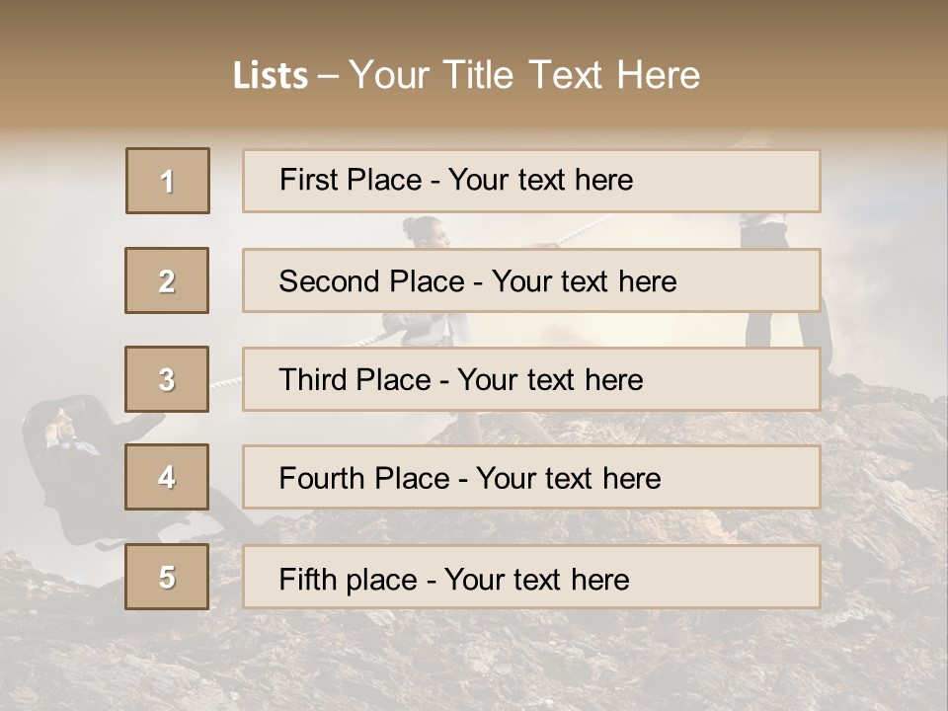Click the word "Fourth" in the fourth list item
This screenshot has width=948, height=711.
pyautogui.click(x=318, y=479)
